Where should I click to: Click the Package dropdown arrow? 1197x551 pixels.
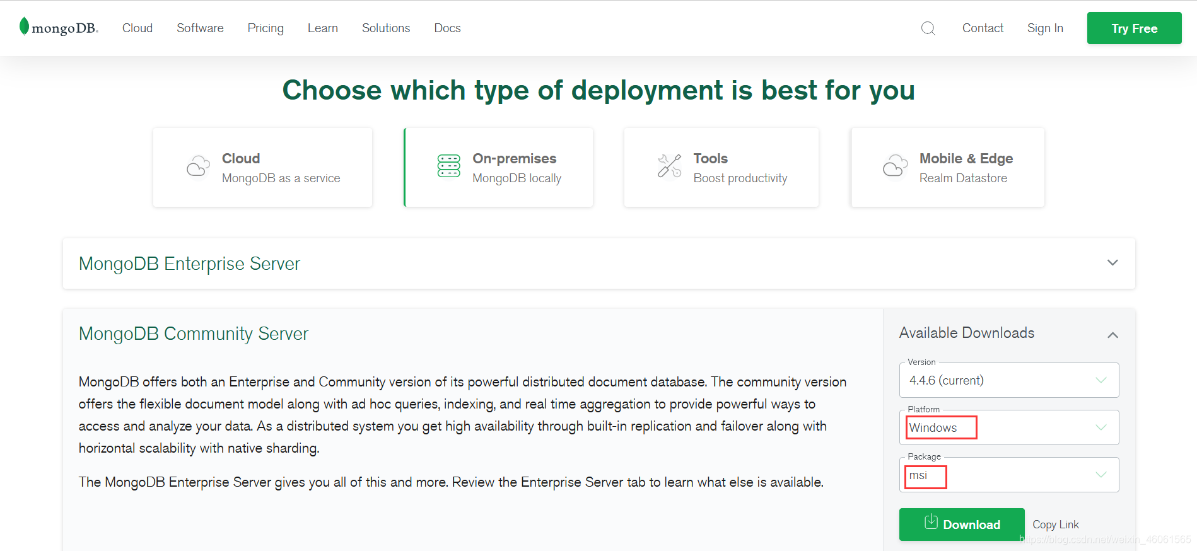coord(1101,475)
